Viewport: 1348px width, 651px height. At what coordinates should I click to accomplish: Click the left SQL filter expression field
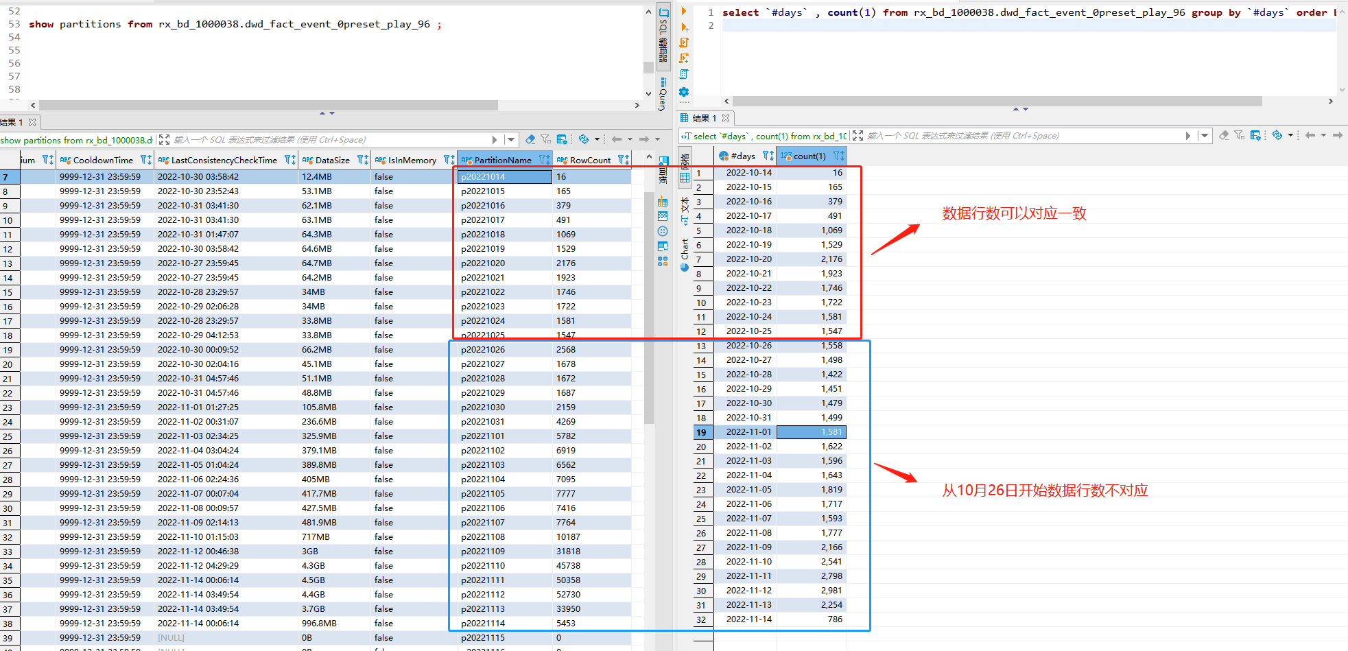tap(329, 139)
